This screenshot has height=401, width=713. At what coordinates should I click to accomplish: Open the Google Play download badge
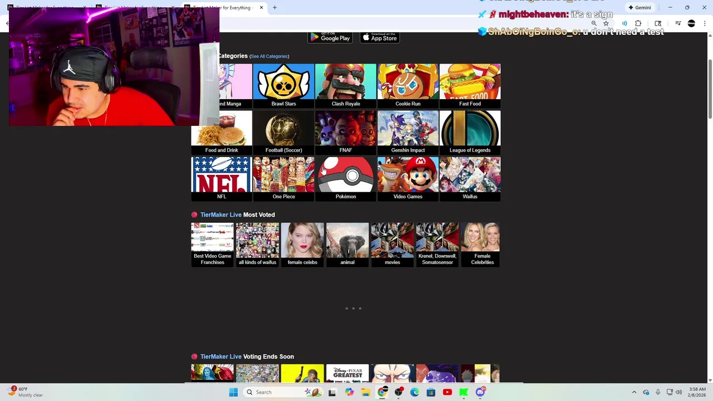330,37
